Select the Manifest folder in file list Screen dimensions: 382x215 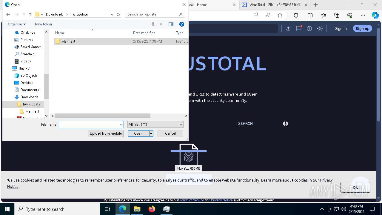click(x=68, y=42)
